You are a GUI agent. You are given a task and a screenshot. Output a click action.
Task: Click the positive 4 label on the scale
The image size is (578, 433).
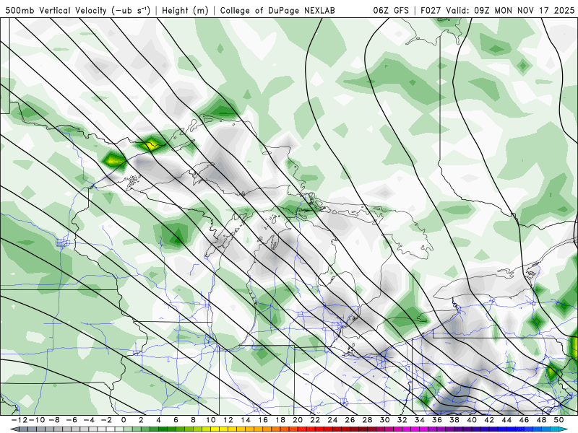point(158,420)
